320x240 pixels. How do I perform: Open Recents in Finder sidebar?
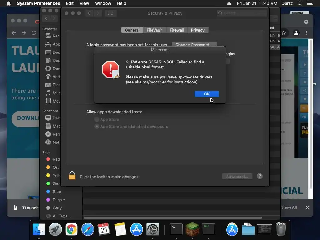(53, 36)
